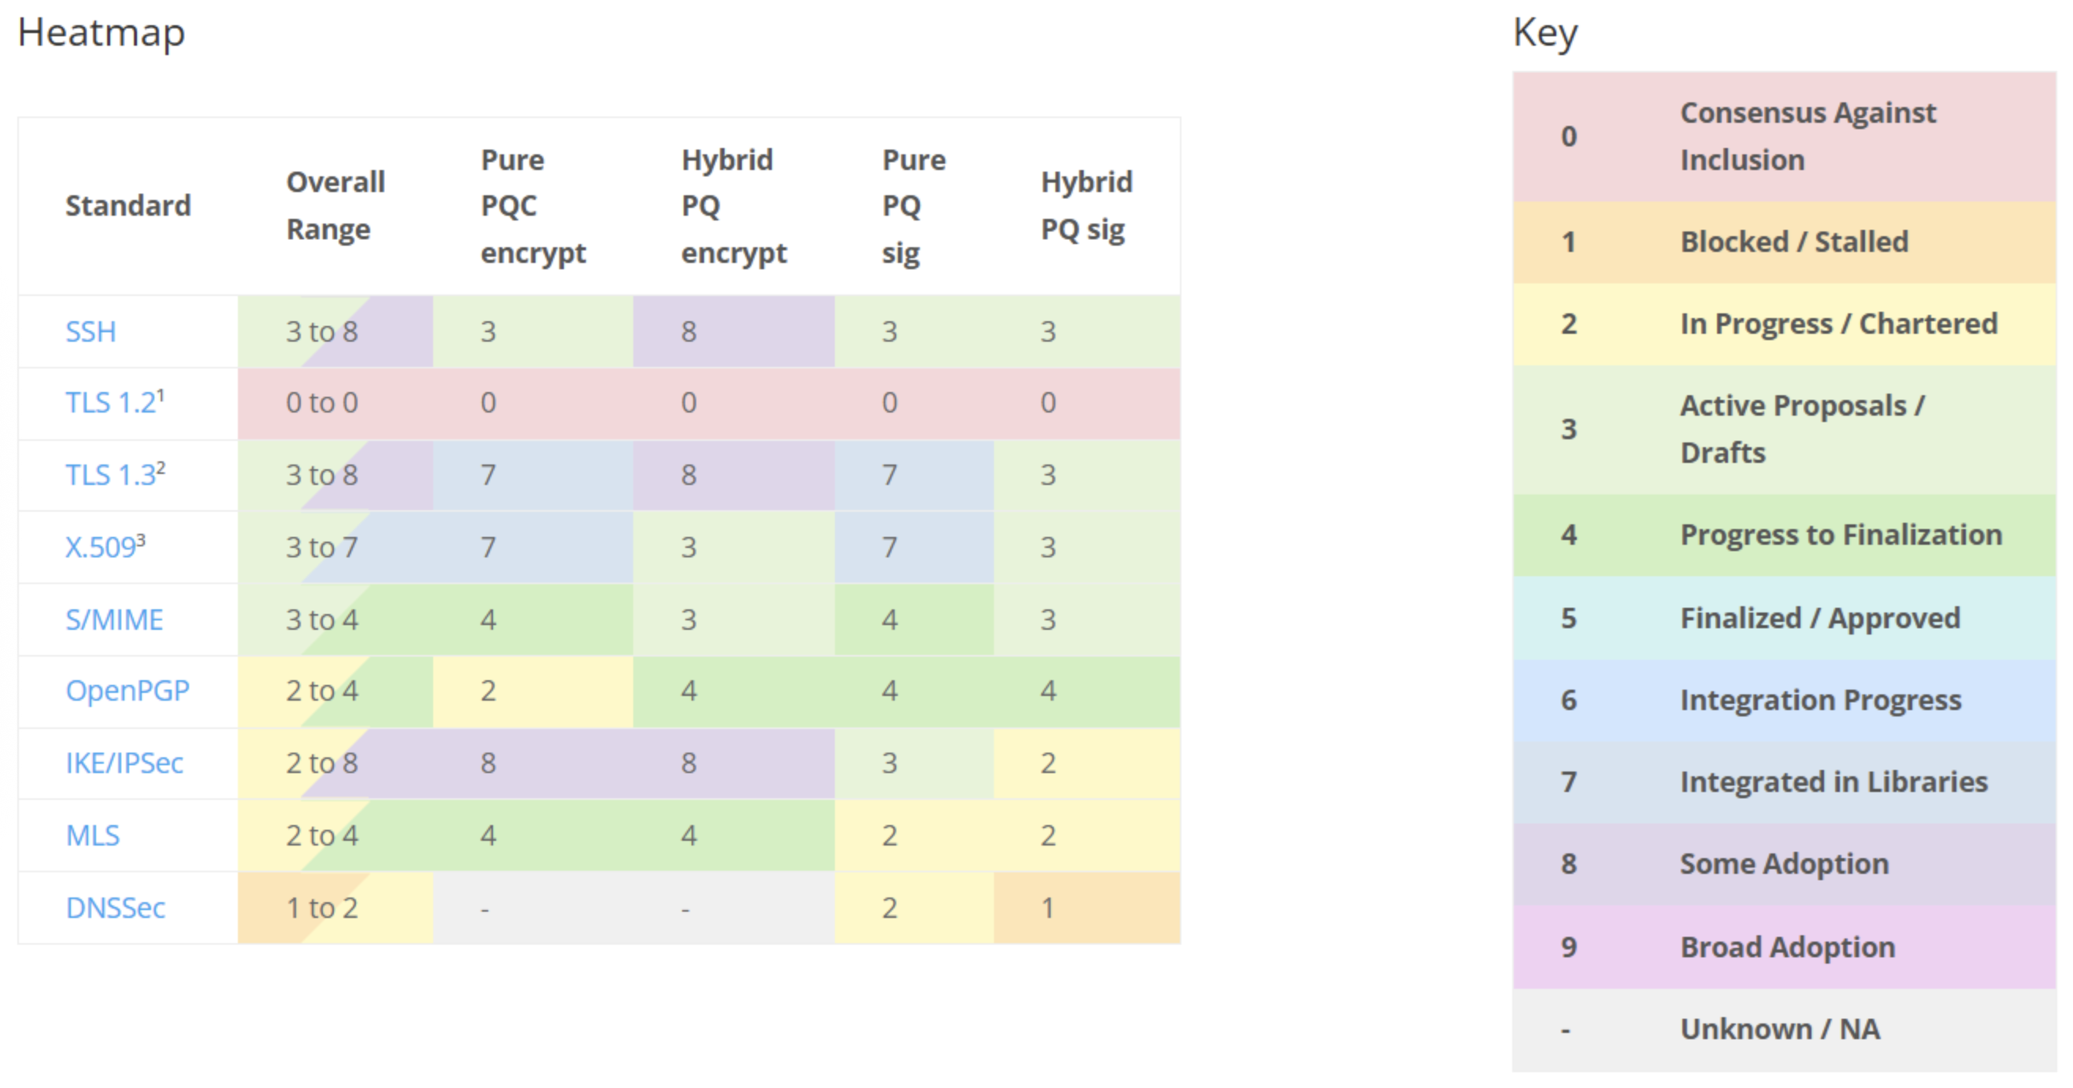Select the MLS standard link

pos(91,835)
